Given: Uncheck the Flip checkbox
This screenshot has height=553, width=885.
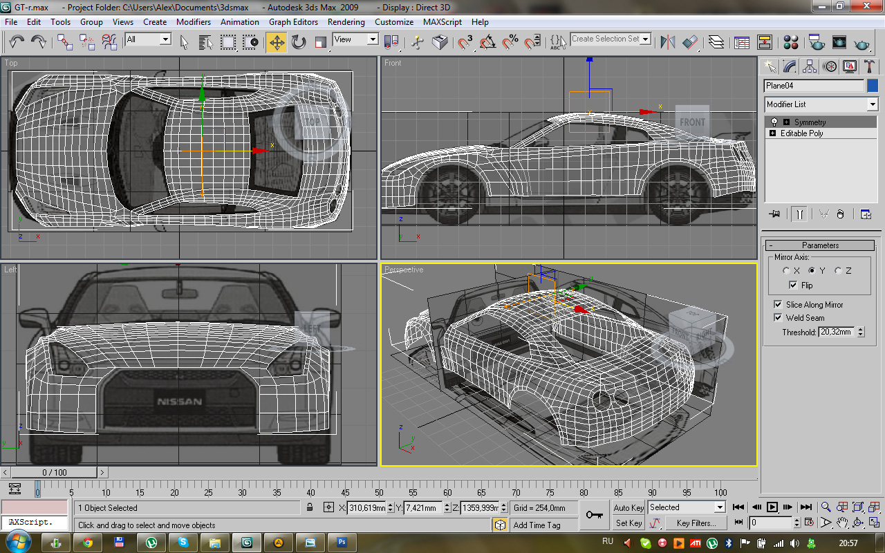Looking at the screenshot, I should pyautogui.click(x=793, y=285).
